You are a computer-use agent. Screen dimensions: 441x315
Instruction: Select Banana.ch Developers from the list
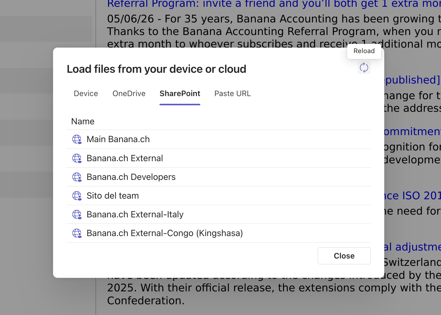click(x=218, y=177)
